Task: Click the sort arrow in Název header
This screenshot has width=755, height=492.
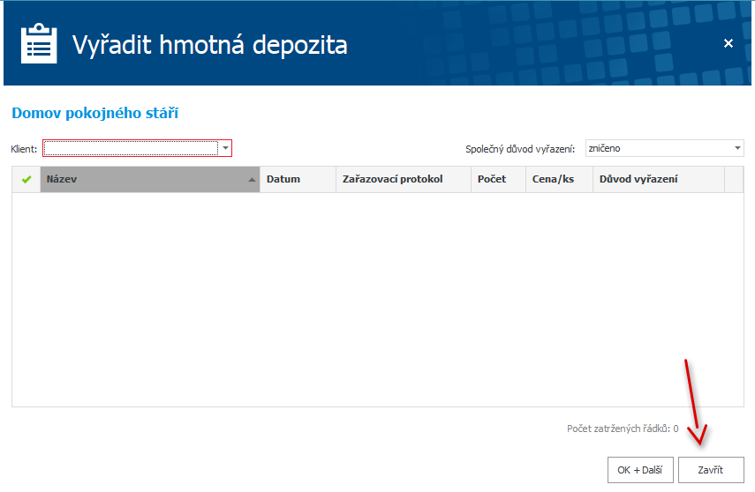Action: pos(252,180)
